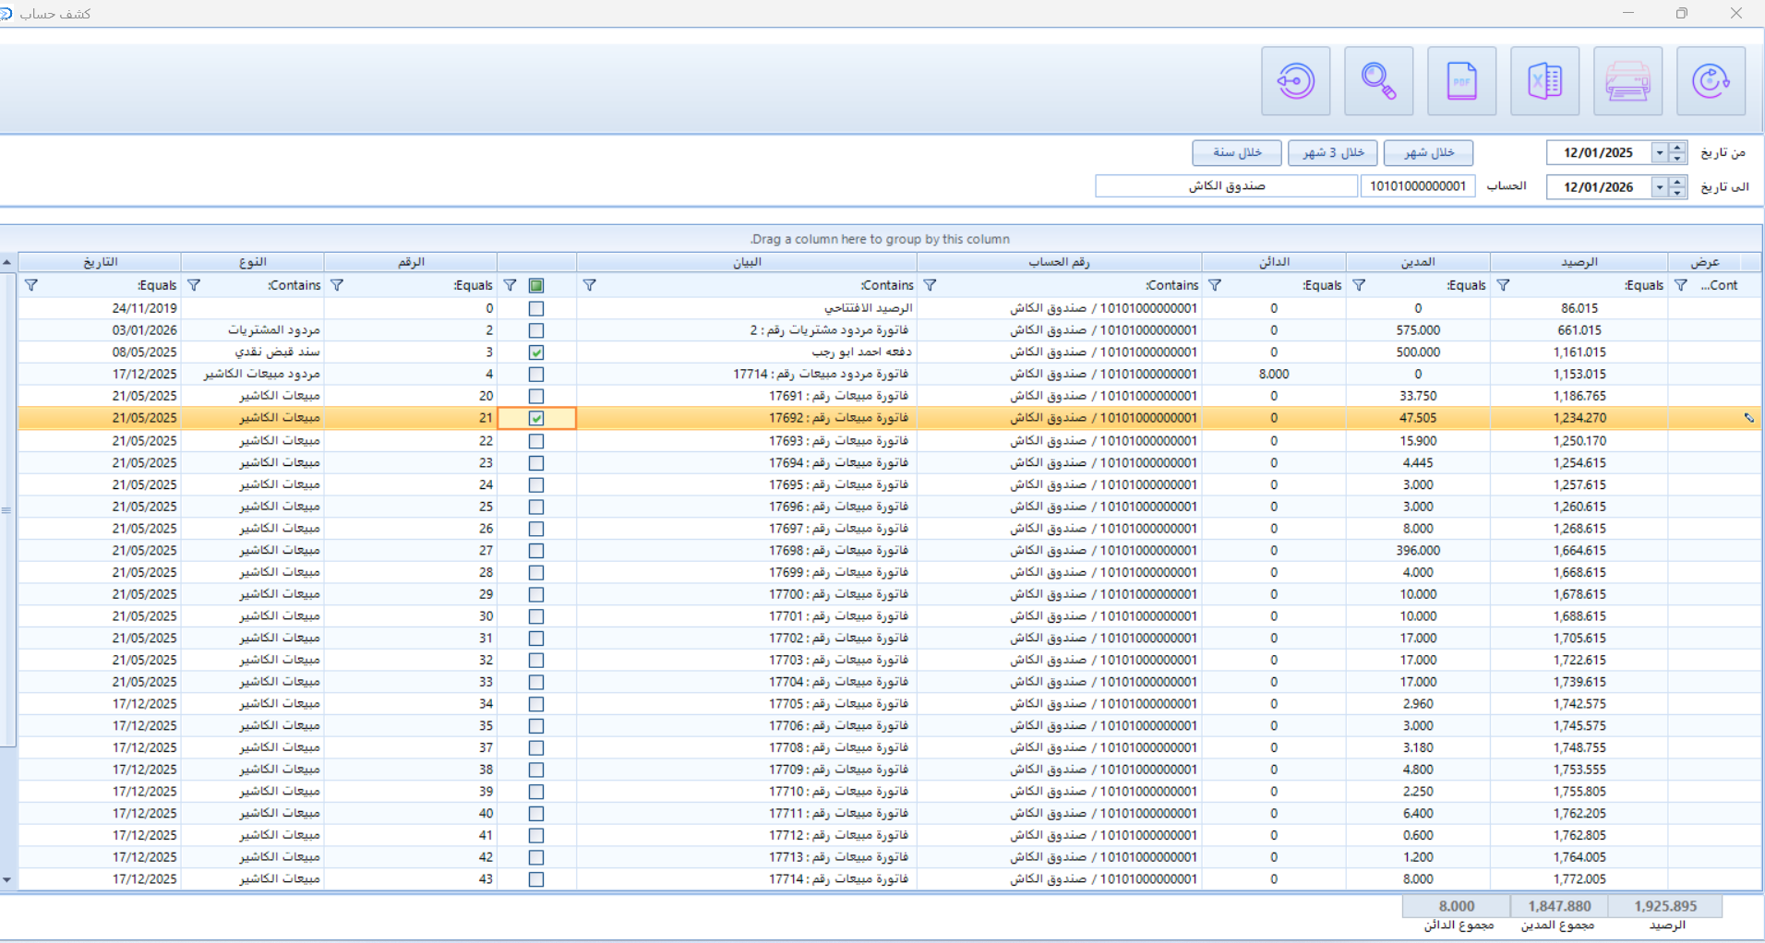This screenshot has width=1765, height=943.
Task: Open filter icon for الرصيد column
Action: pyautogui.click(x=1503, y=285)
